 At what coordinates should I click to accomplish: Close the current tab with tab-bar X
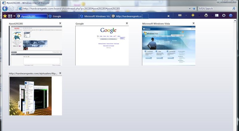168,16
